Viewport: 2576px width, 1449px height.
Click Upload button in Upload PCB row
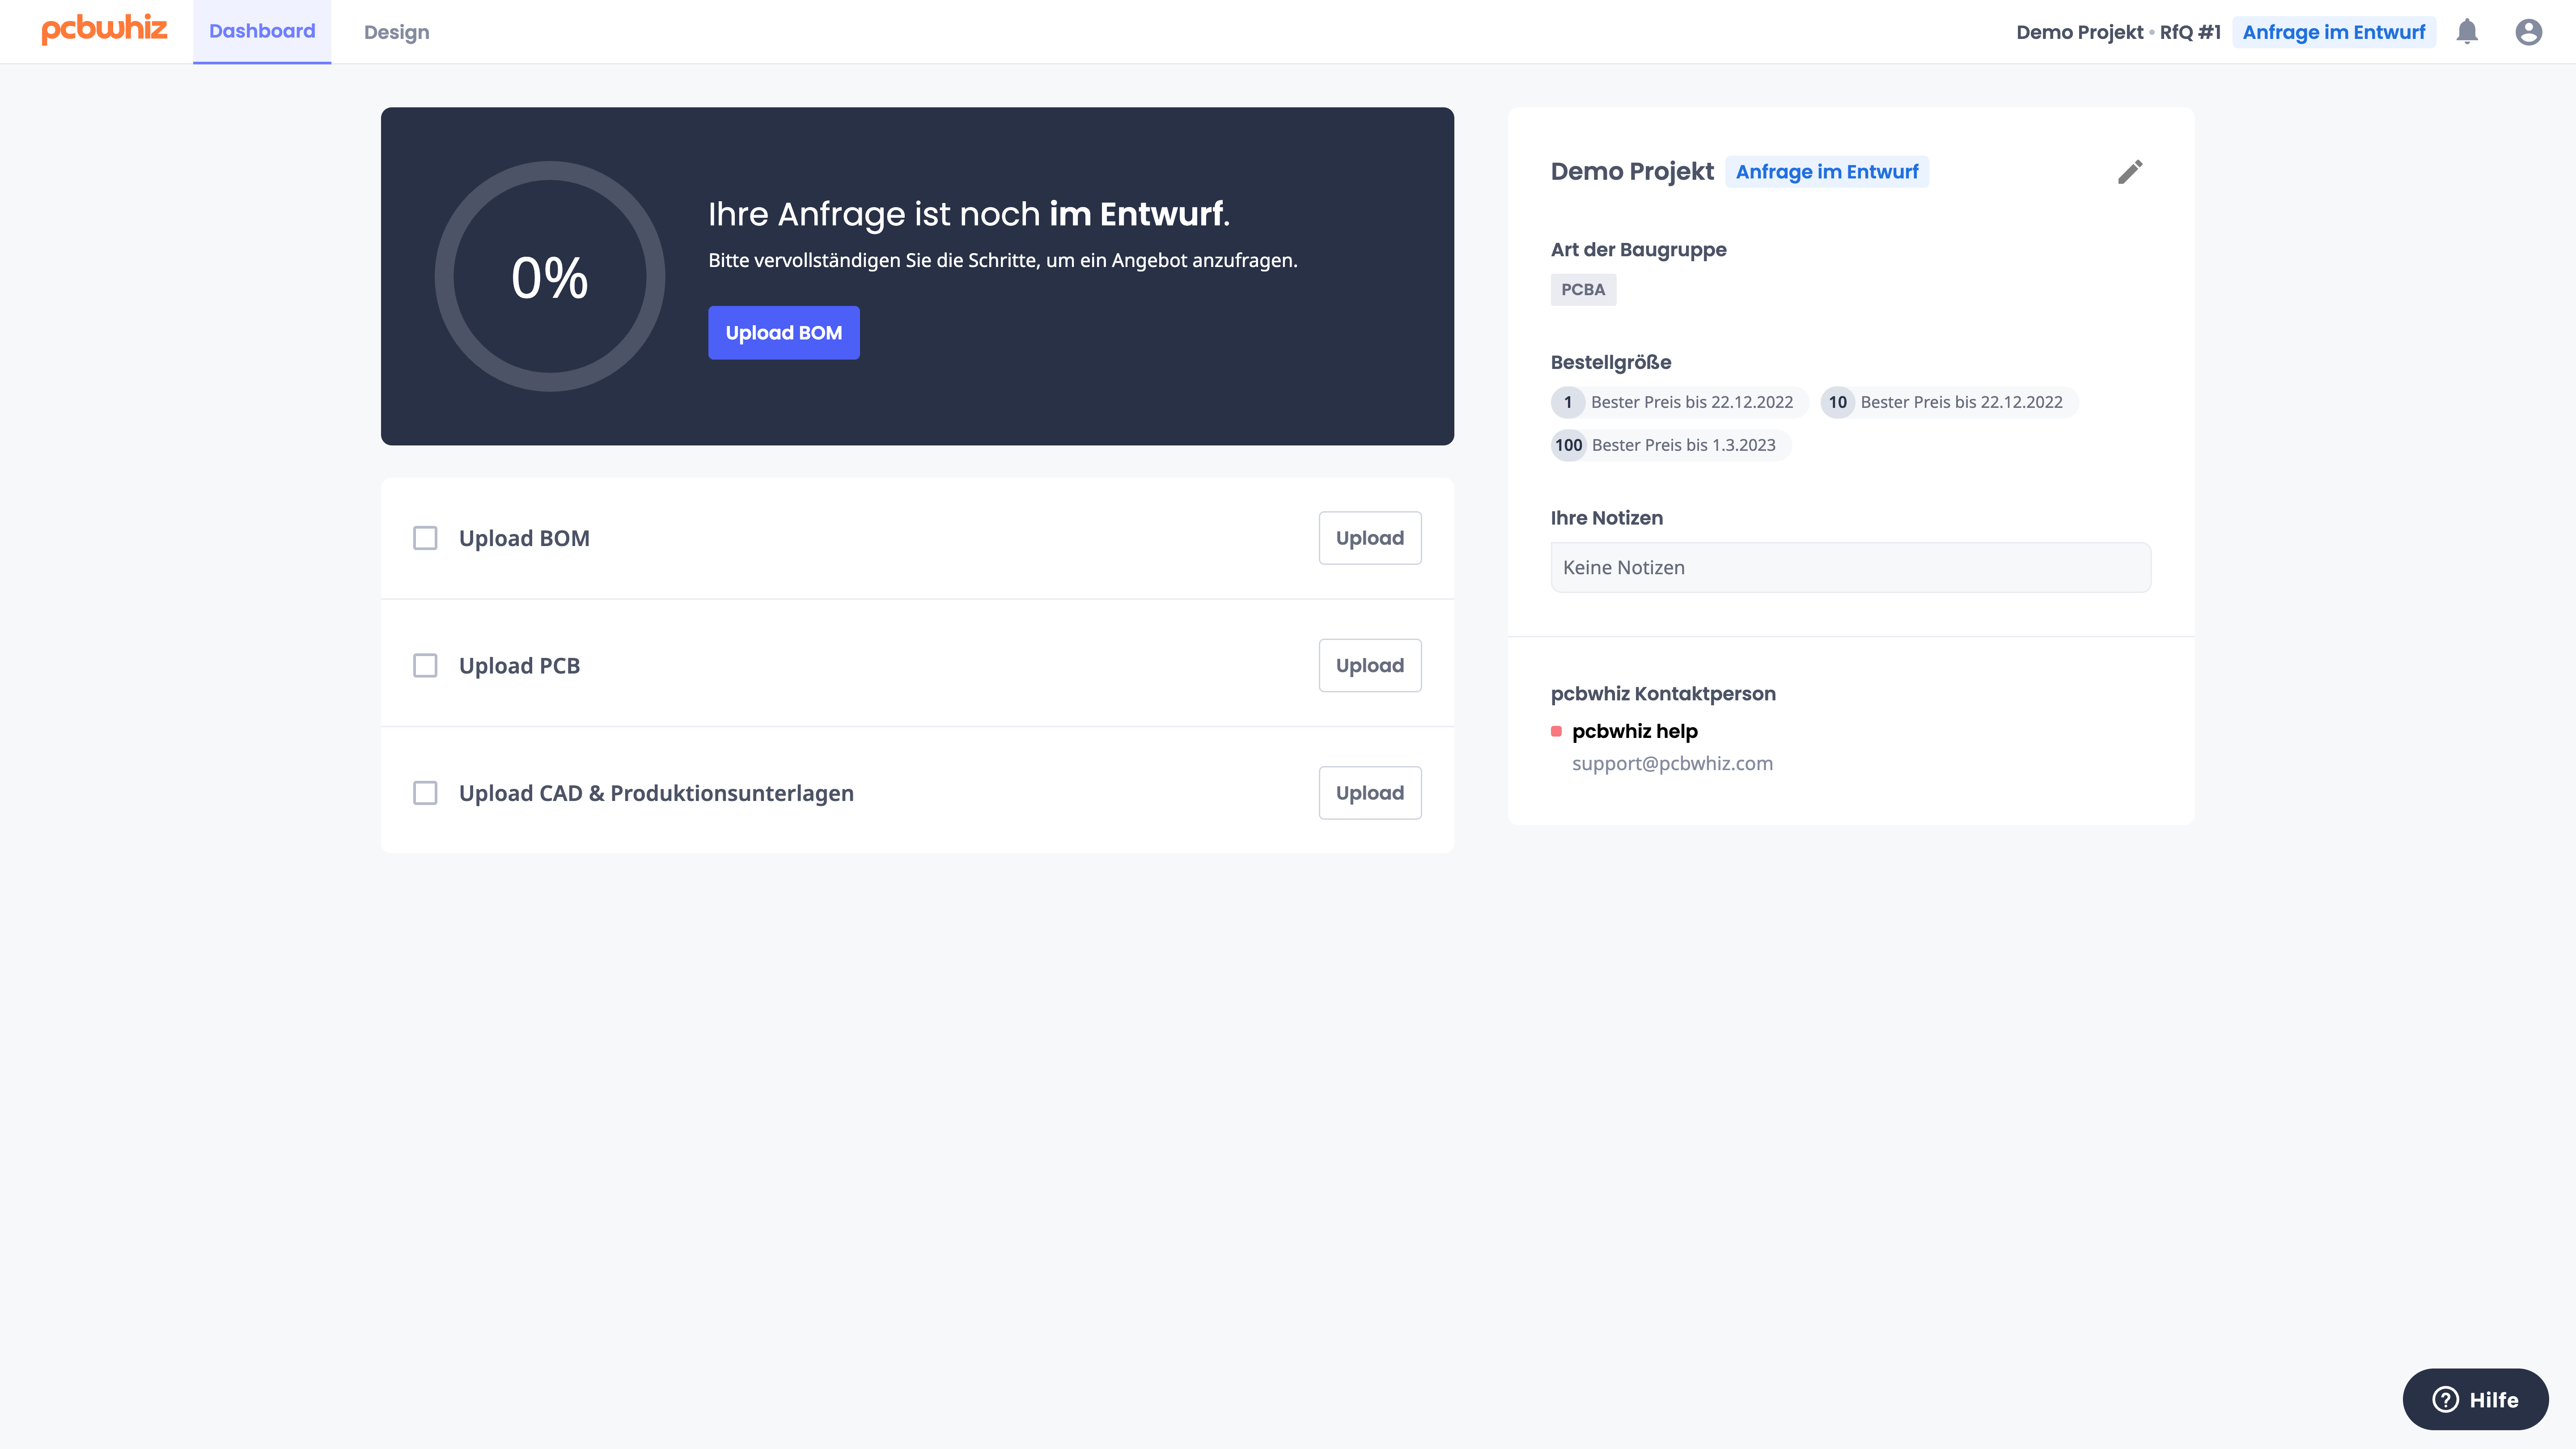1369,665
